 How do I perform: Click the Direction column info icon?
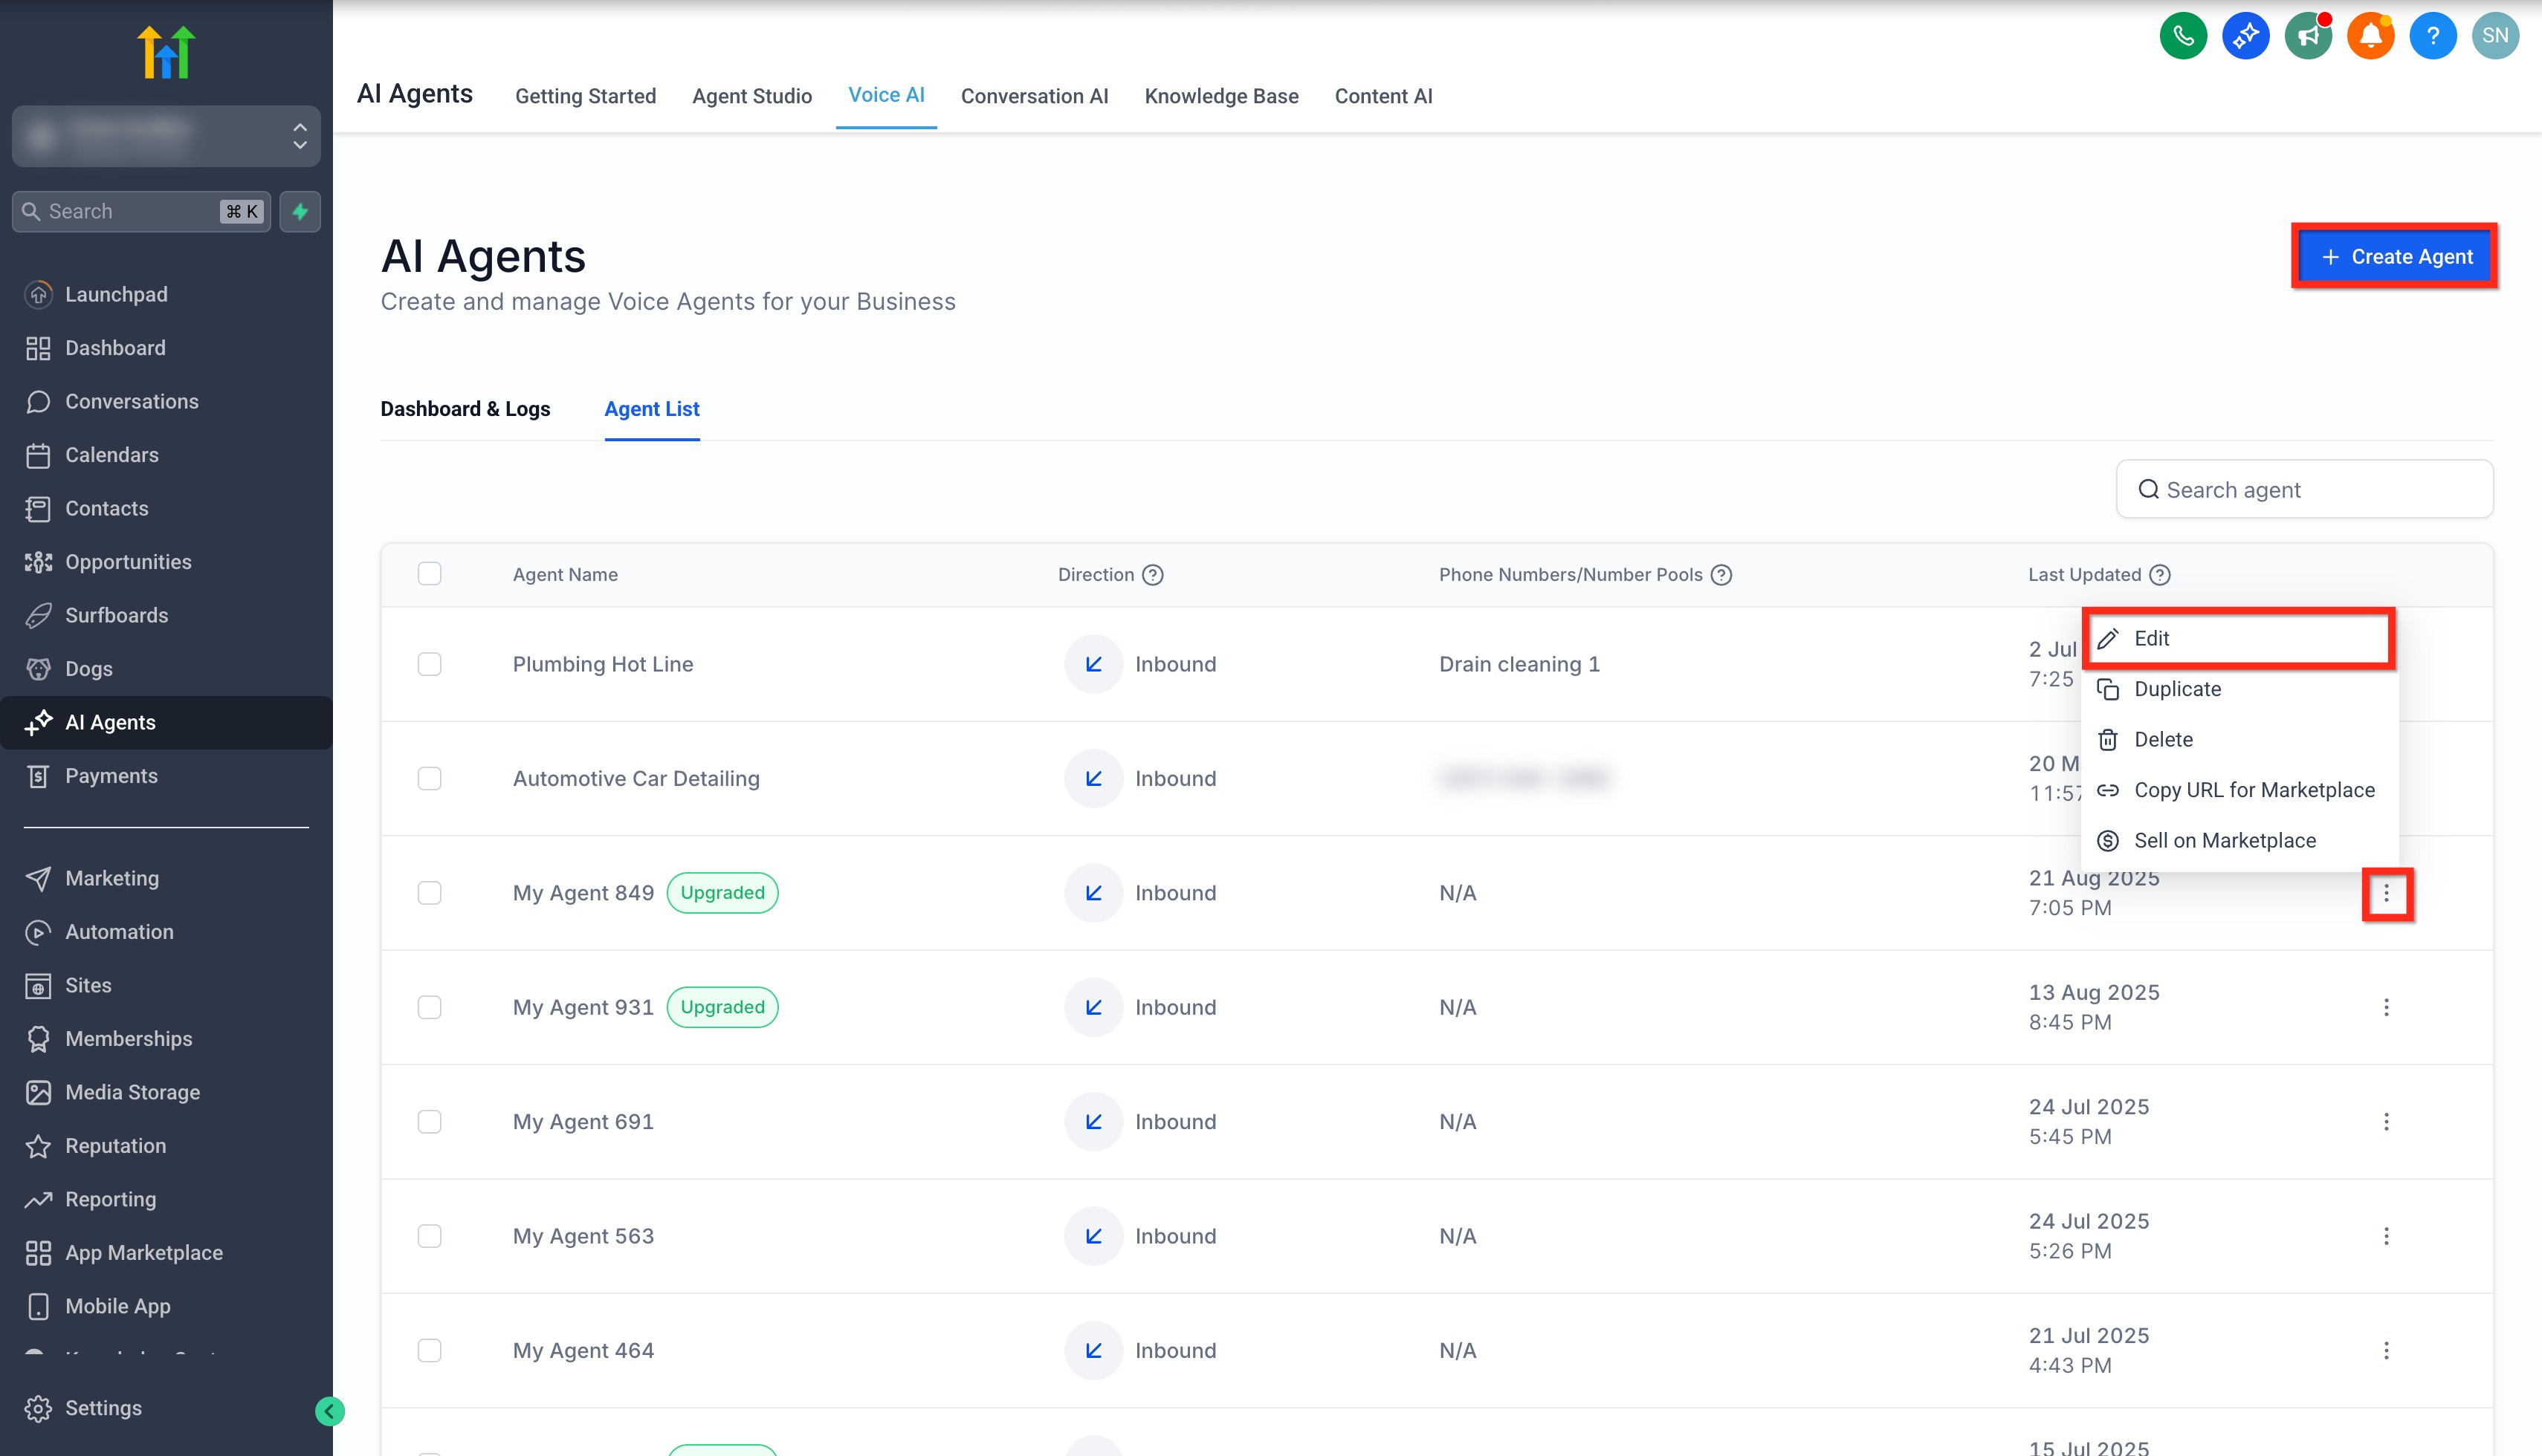pos(1153,575)
